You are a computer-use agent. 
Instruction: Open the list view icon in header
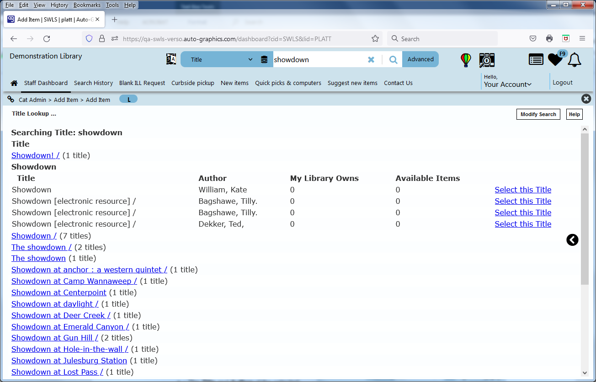coord(536,59)
